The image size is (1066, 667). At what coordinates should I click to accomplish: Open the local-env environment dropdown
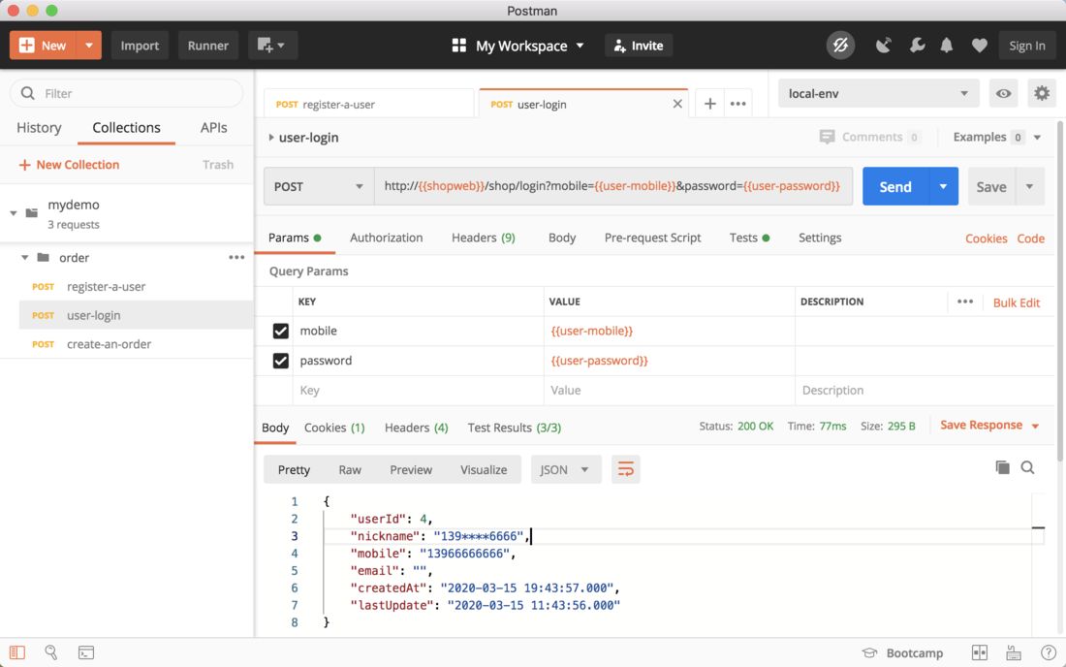pos(878,94)
